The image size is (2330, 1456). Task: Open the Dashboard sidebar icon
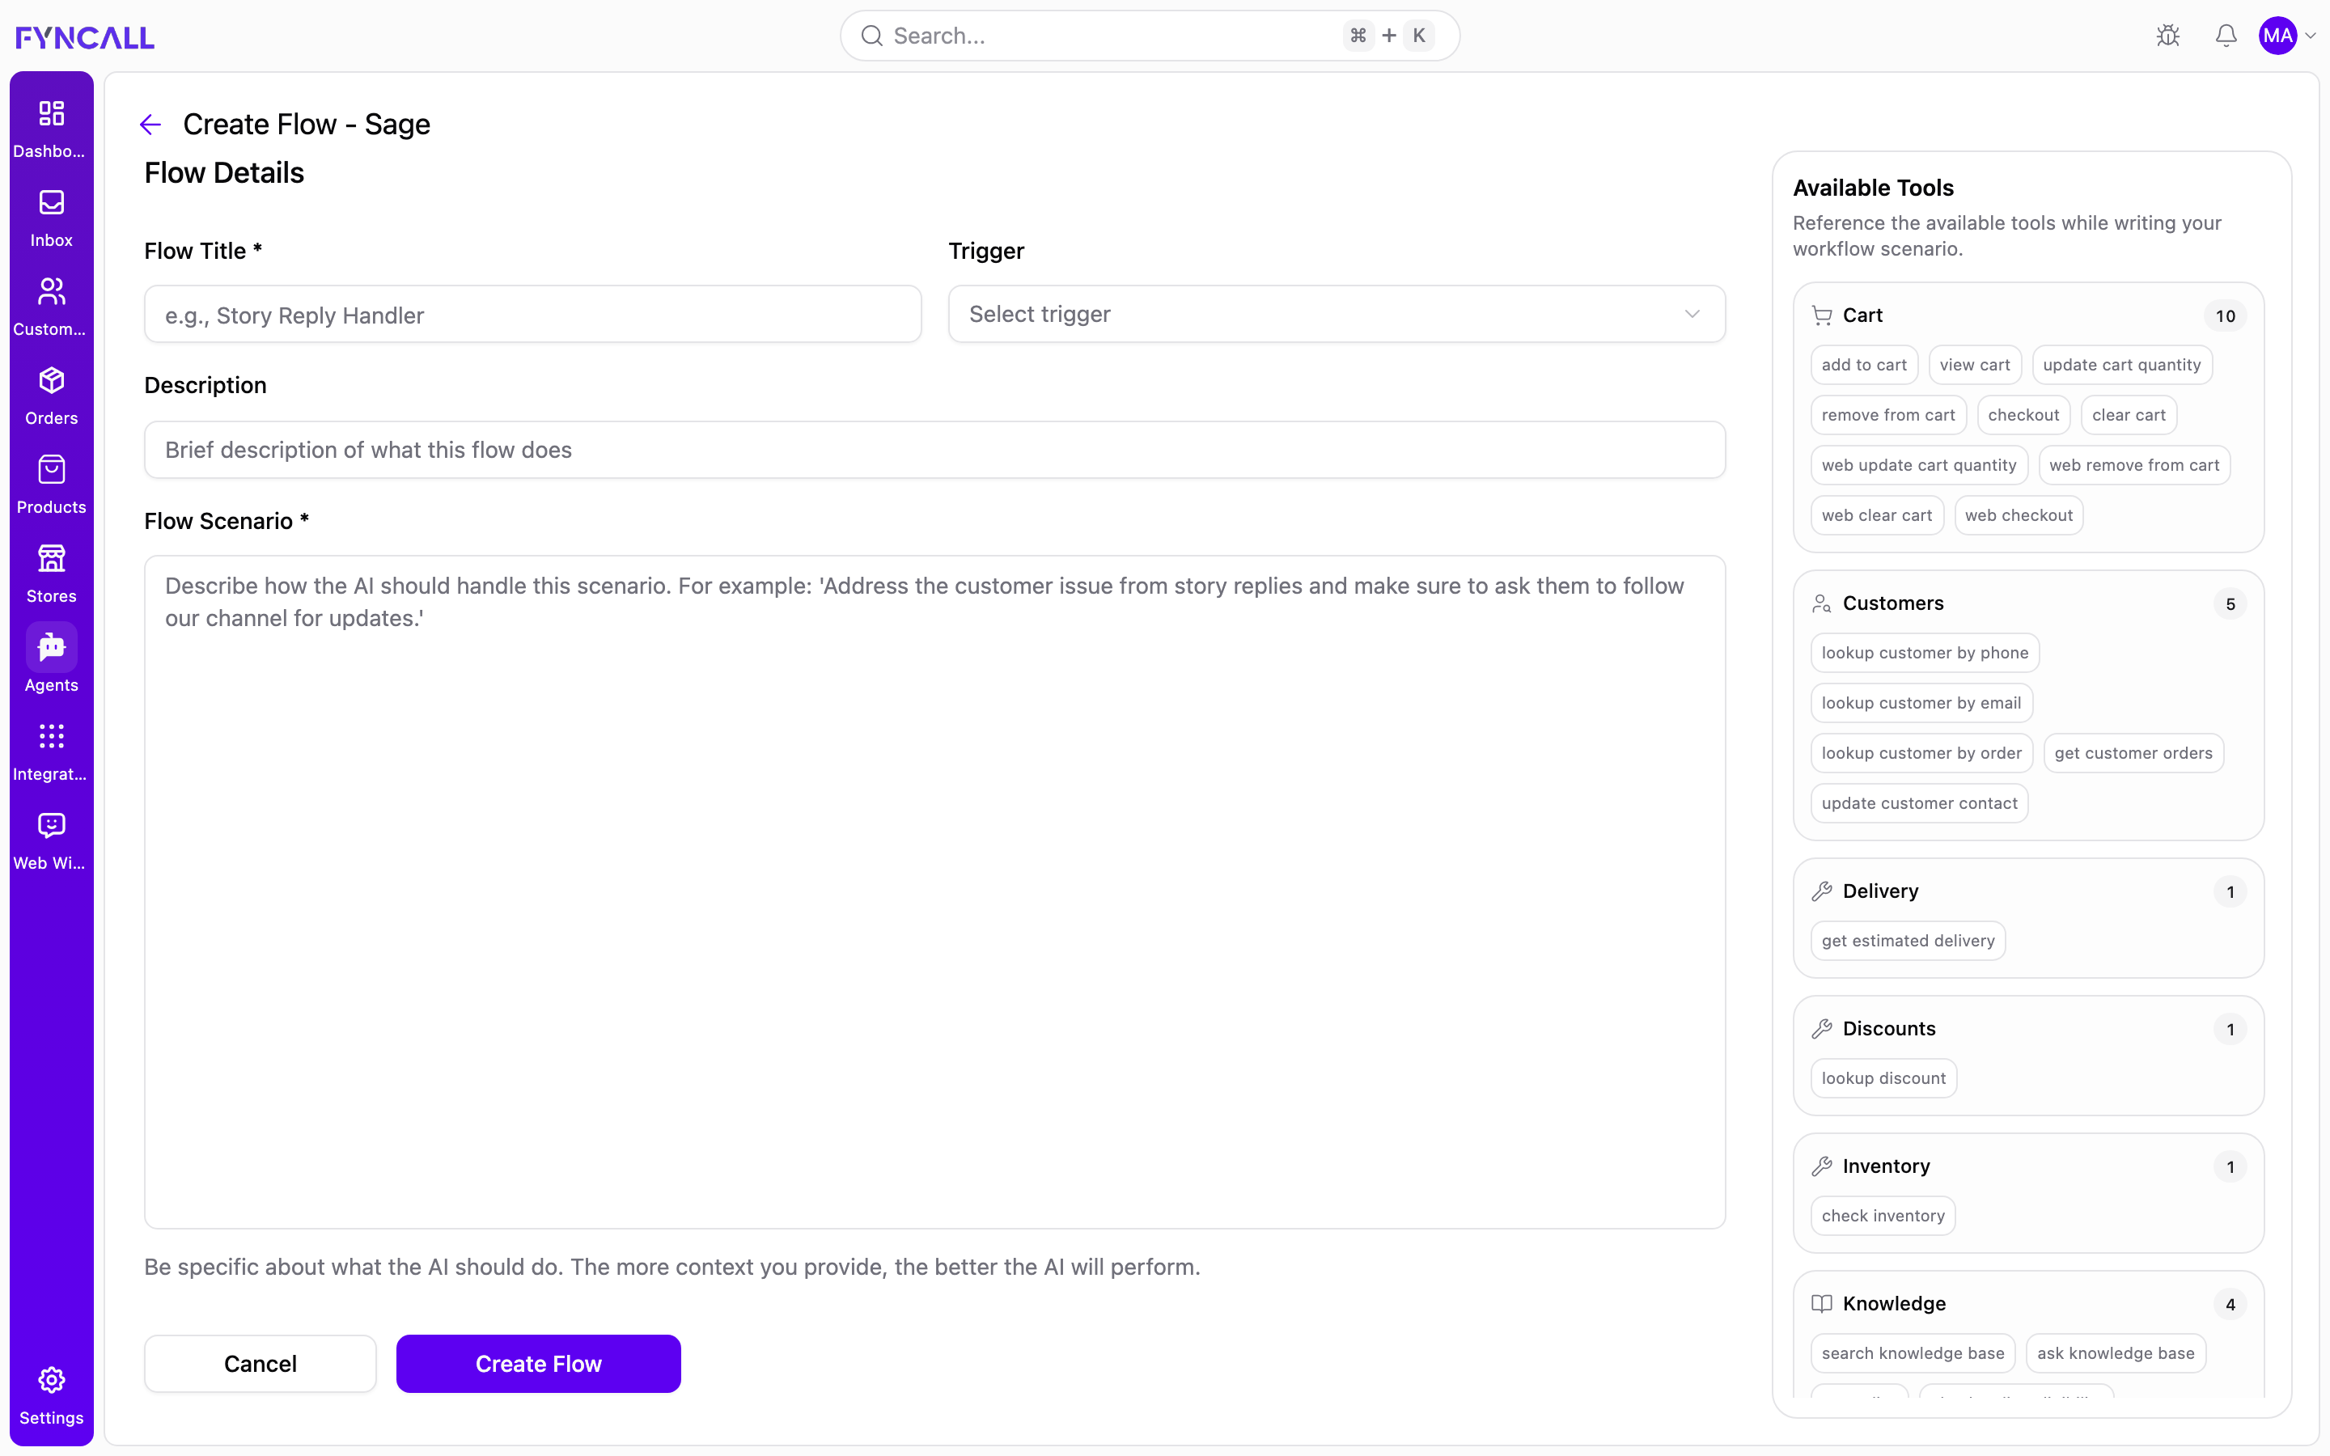click(x=51, y=113)
